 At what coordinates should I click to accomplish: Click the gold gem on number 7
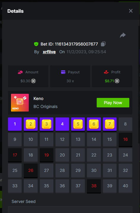[x=110, y=124]
